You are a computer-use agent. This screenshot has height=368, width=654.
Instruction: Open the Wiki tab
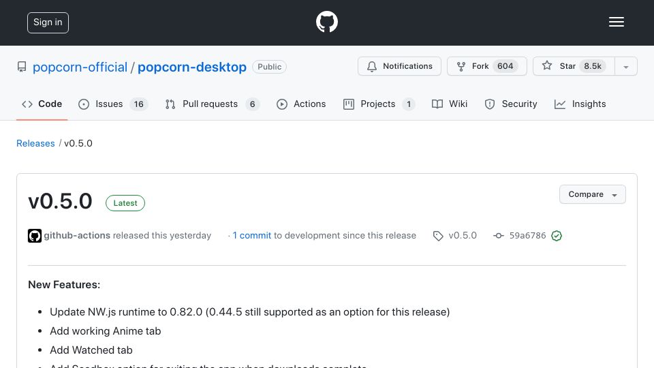pos(450,104)
